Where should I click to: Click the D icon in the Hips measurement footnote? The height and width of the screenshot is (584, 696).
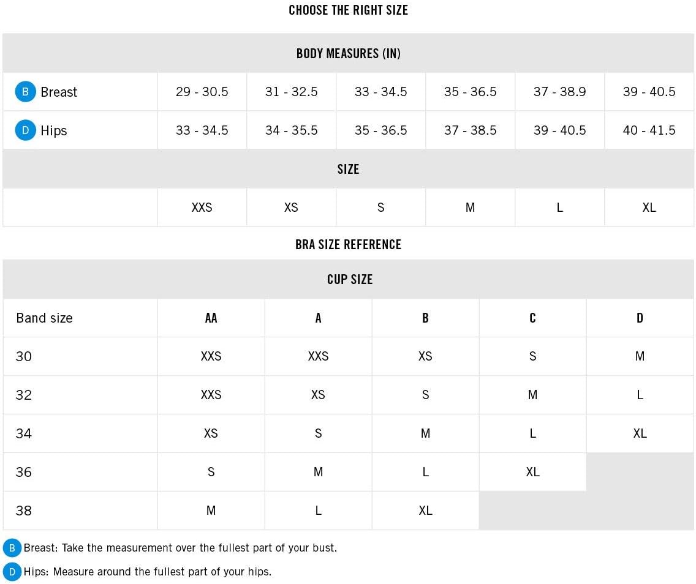click(12, 572)
